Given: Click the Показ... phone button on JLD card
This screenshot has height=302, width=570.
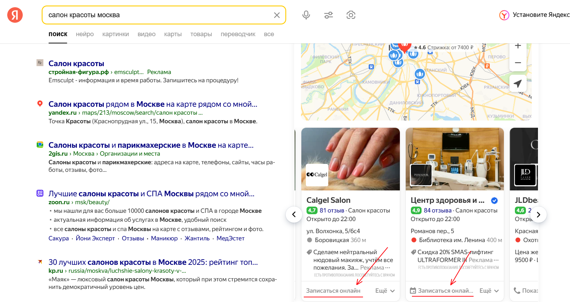Looking at the screenshot, I should coord(526,291).
